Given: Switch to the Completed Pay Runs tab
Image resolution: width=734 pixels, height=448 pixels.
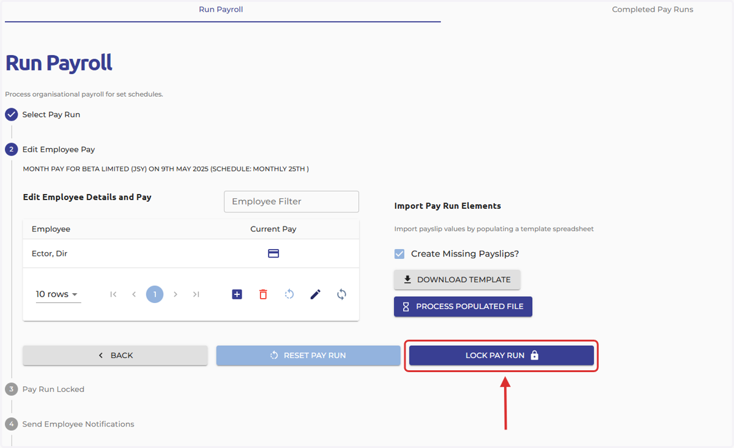Looking at the screenshot, I should point(653,10).
